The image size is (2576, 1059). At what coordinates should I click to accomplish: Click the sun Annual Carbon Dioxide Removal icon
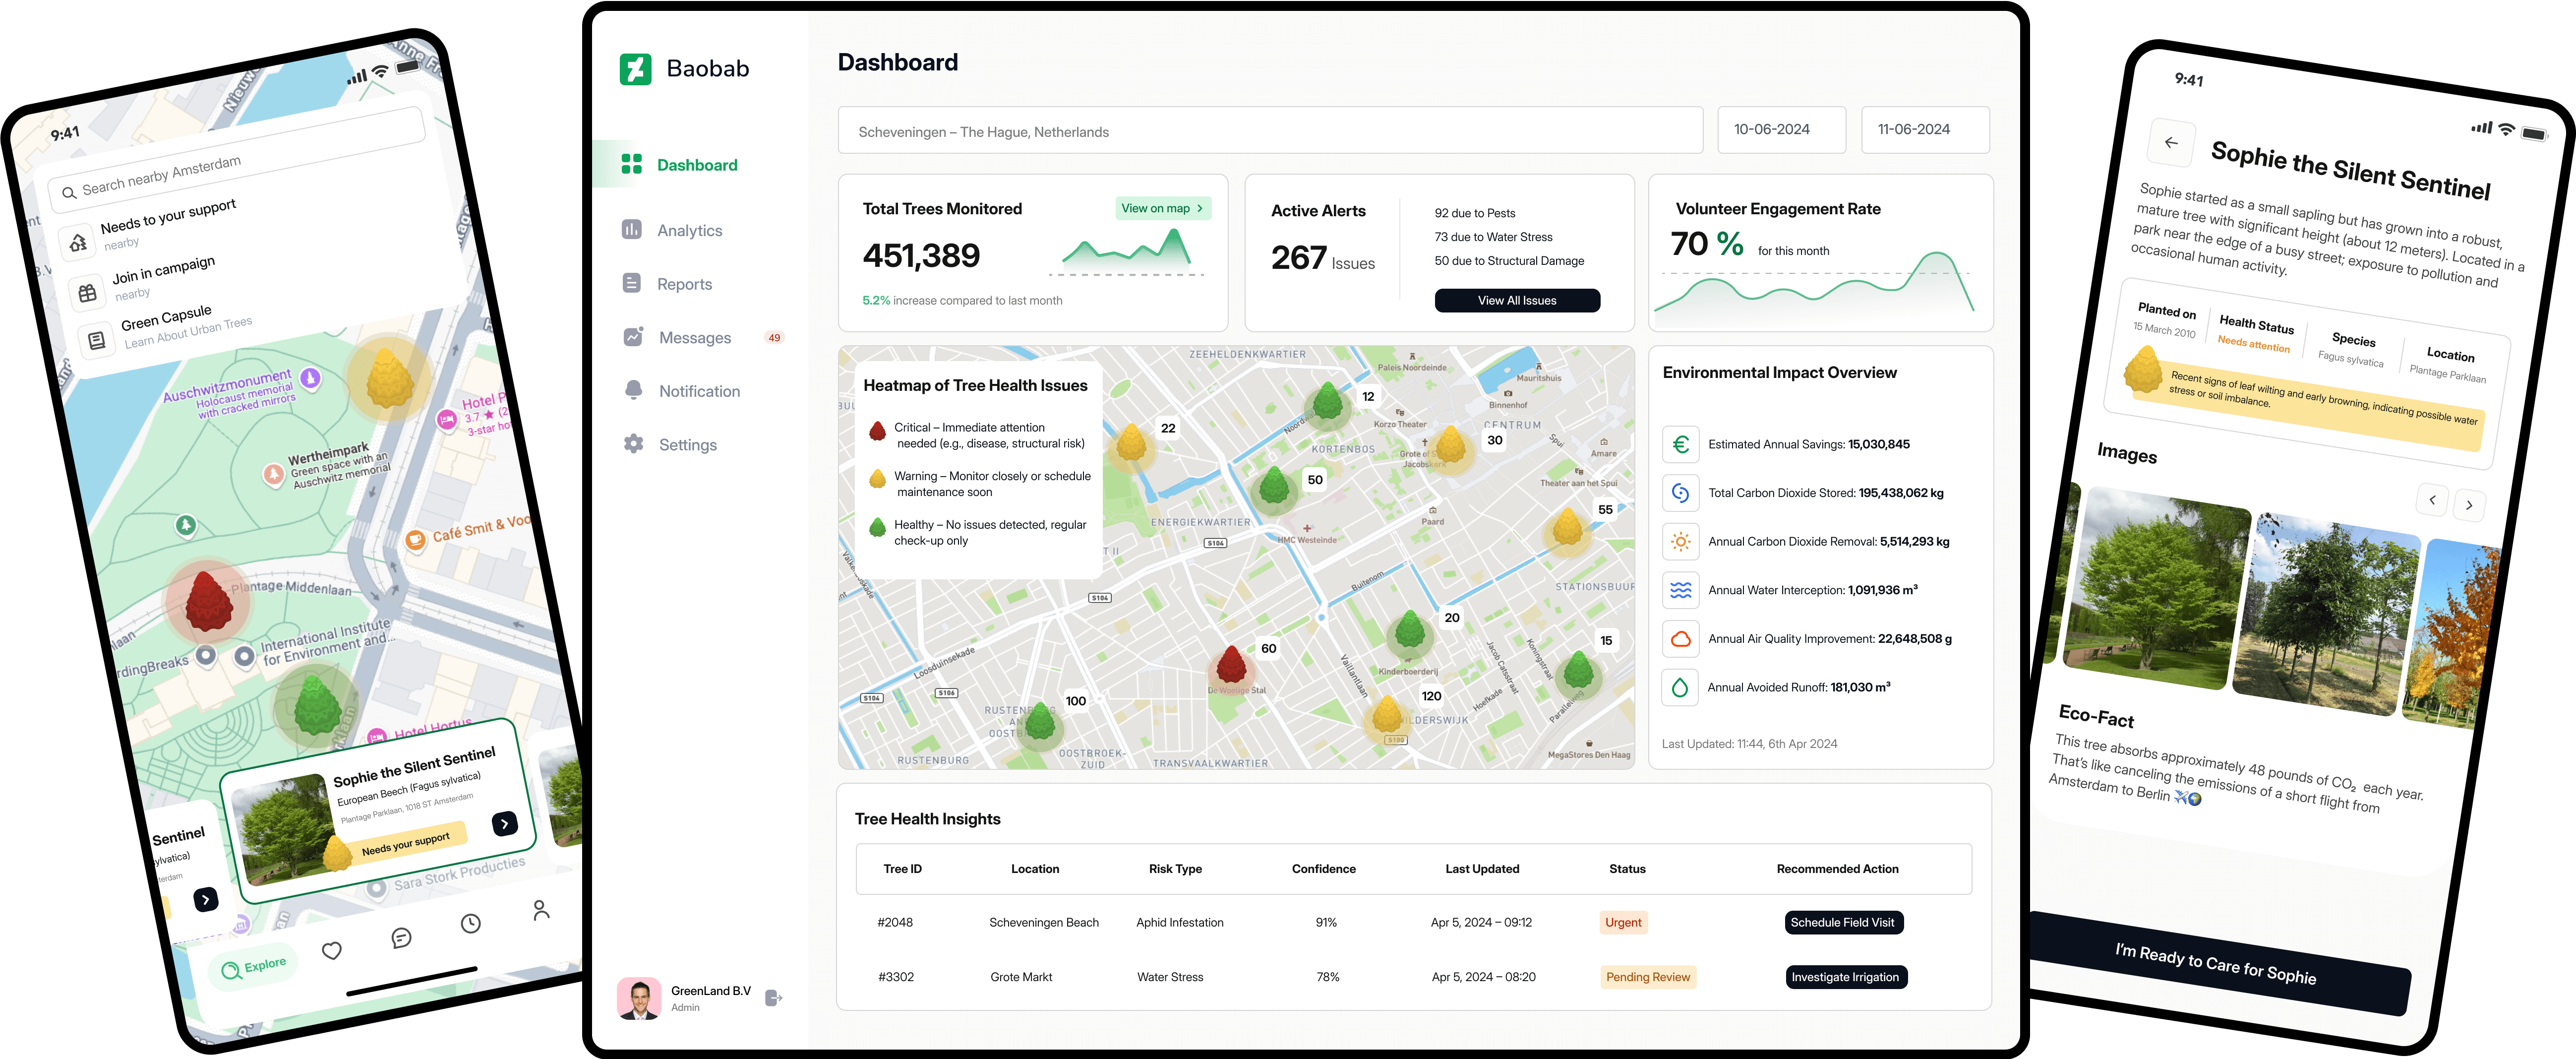point(1680,541)
